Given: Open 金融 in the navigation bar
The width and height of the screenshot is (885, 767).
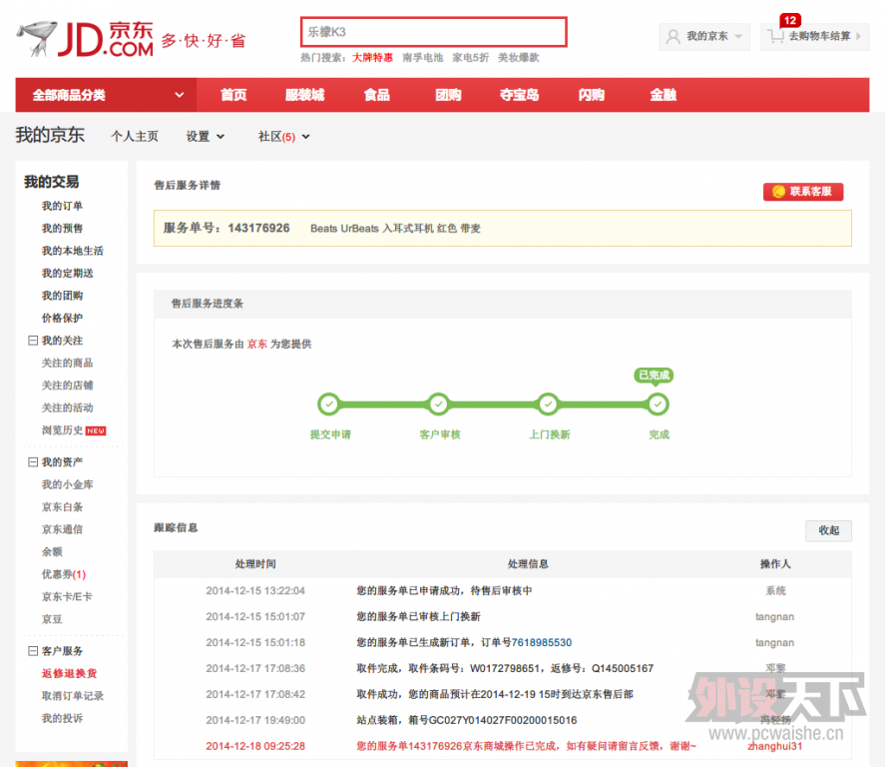Looking at the screenshot, I should point(664,95).
